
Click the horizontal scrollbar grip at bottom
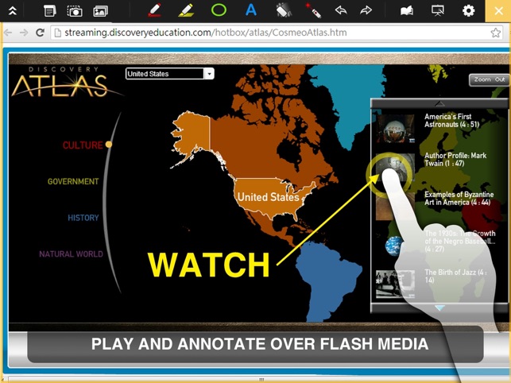pyautogui.click(x=261, y=379)
